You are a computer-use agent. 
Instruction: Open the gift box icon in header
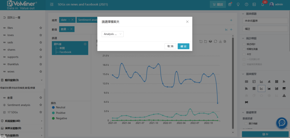pyautogui.click(x=230, y=5)
